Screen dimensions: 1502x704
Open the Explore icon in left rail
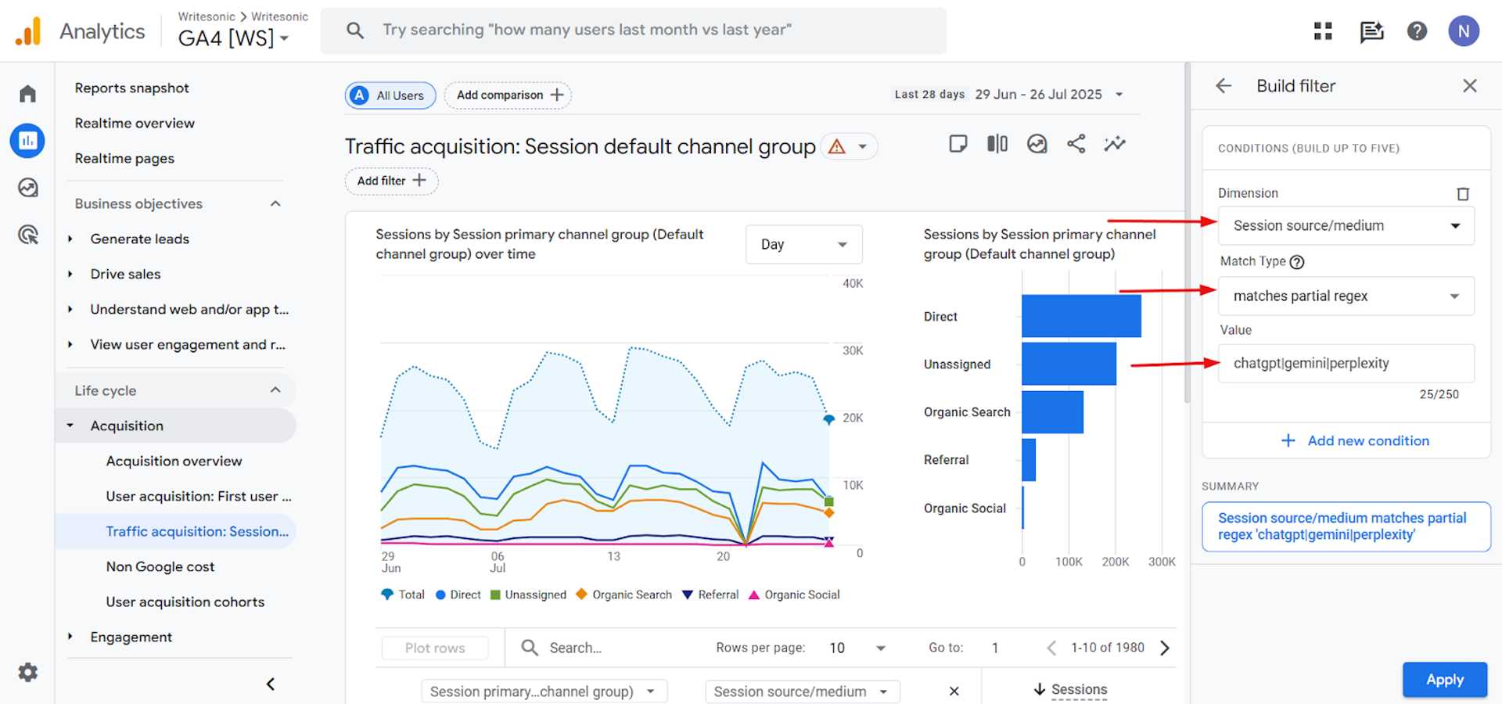(x=28, y=188)
